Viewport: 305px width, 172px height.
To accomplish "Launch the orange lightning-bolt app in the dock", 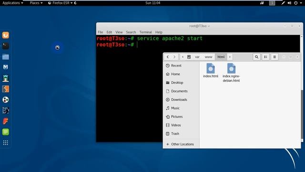I will tap(5, 89).
